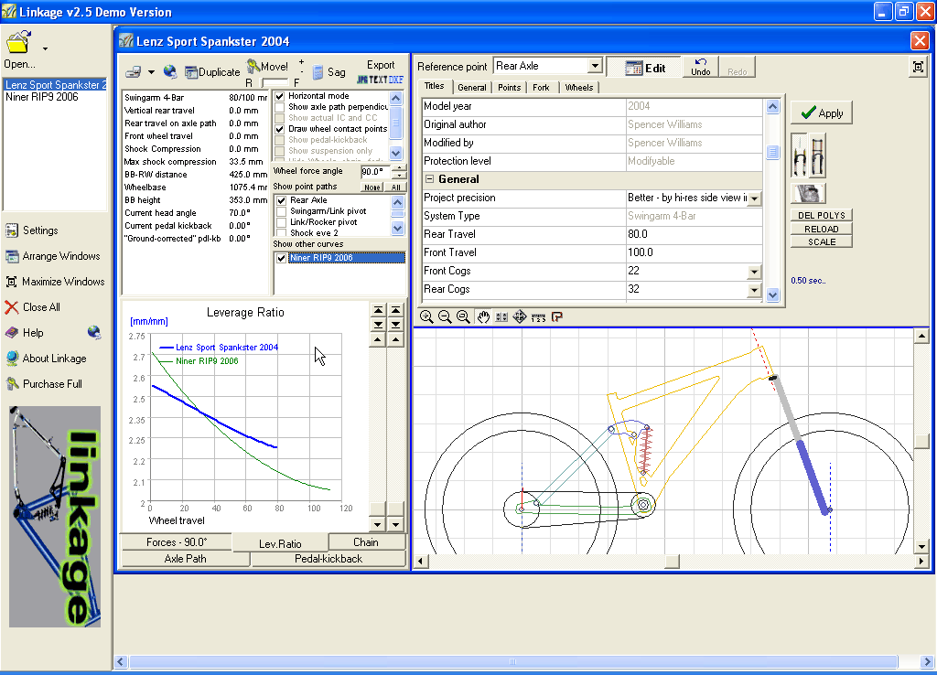937x675 pixels.
Task: Uncheck Rear Axle point path
Action: [281, 200]
